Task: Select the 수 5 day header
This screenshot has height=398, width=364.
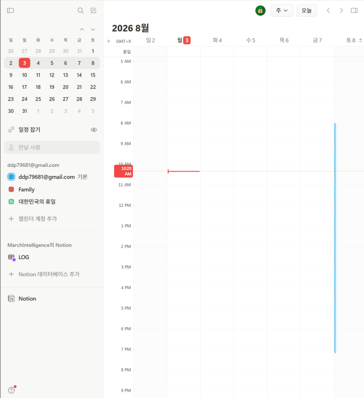Action: 251,41
